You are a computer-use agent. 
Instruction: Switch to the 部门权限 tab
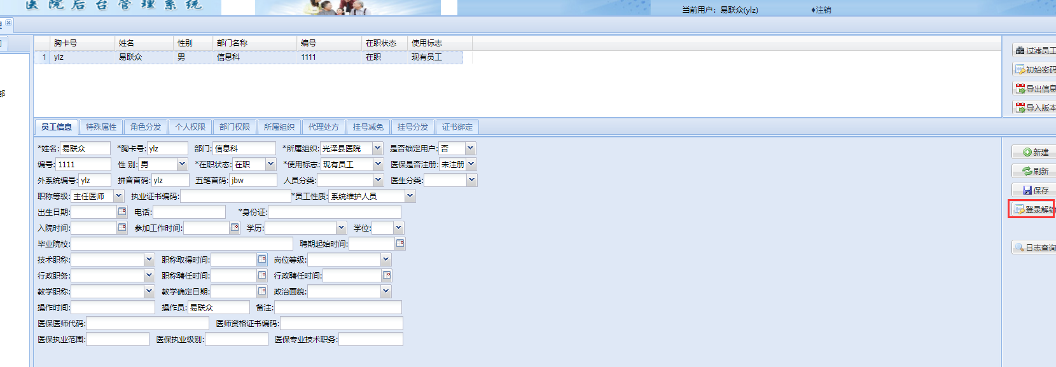pyautogui.click(x=235, y=127)
